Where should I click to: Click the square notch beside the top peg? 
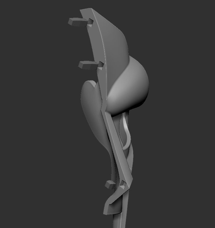point(91,23)
